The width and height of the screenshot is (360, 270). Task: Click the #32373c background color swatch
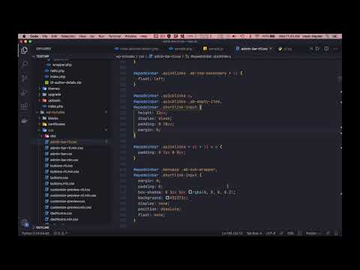(167, 198)
